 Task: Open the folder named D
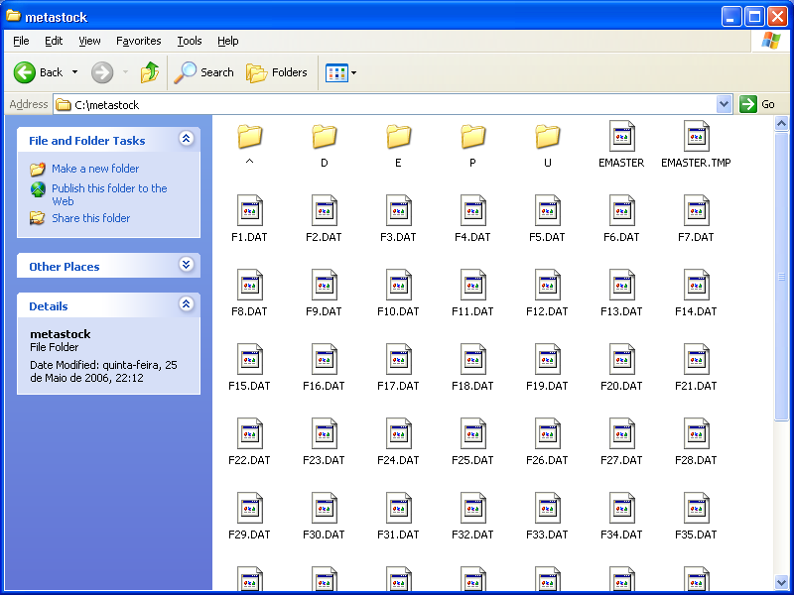[x=325, y=137]
